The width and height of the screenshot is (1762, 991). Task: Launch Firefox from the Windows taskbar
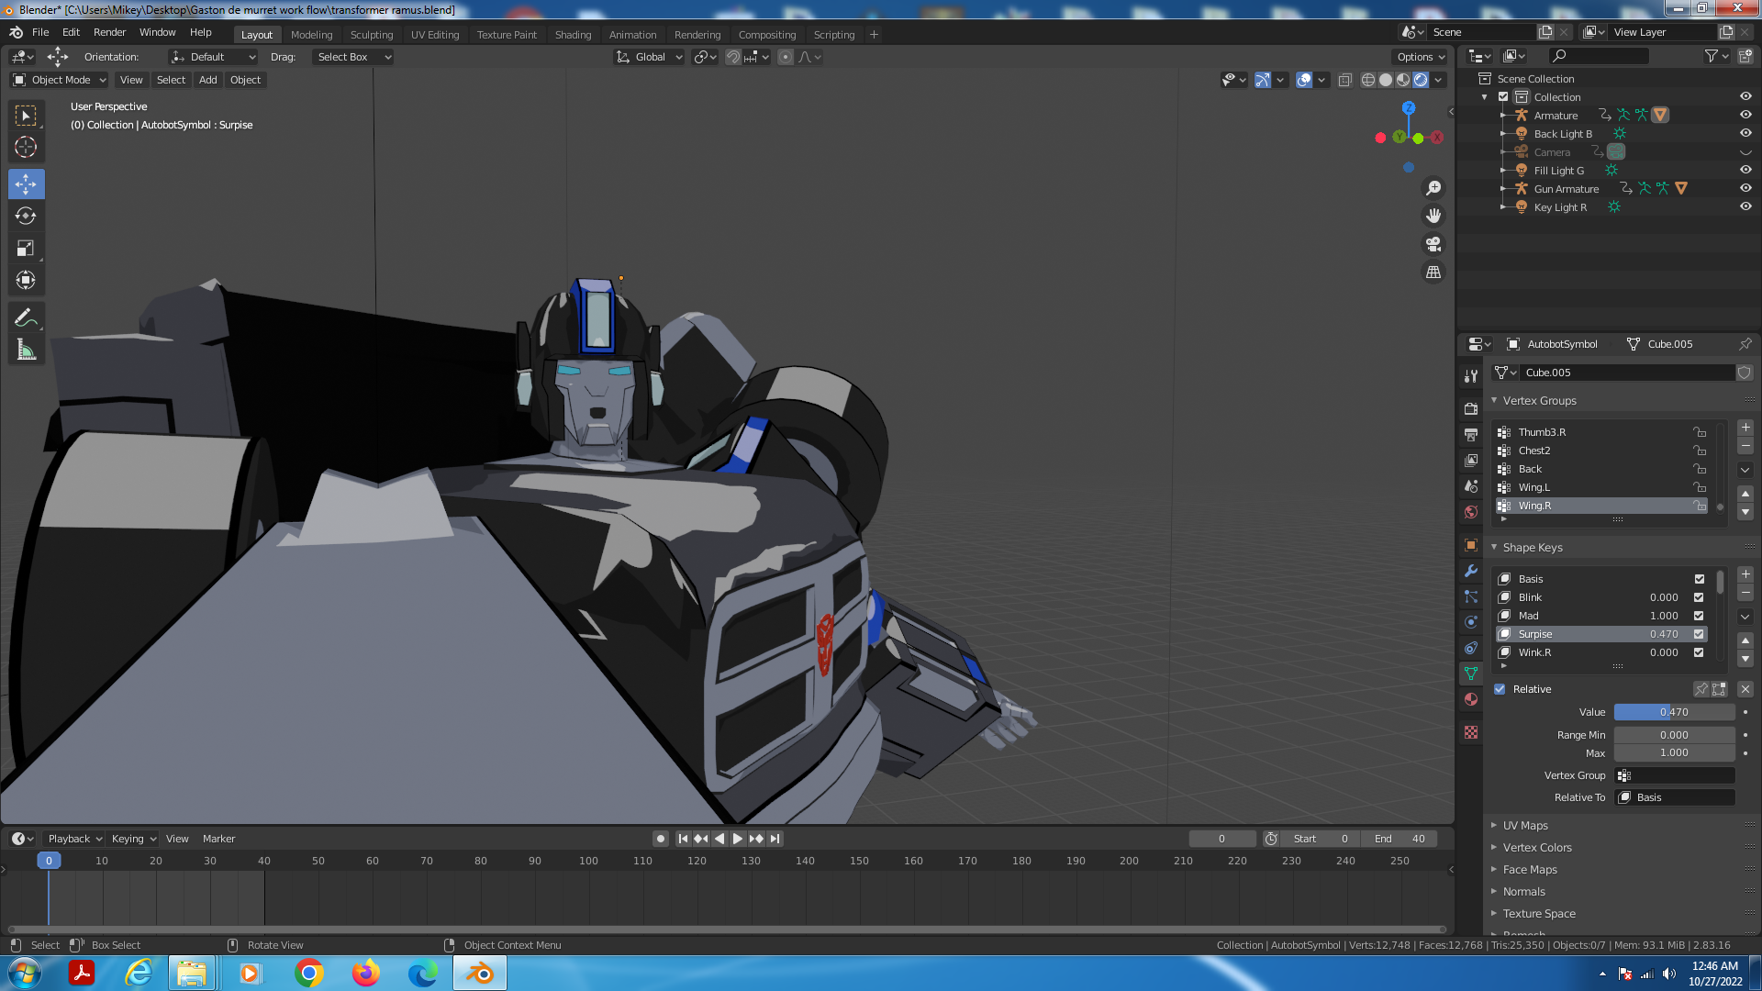[365, 973]
